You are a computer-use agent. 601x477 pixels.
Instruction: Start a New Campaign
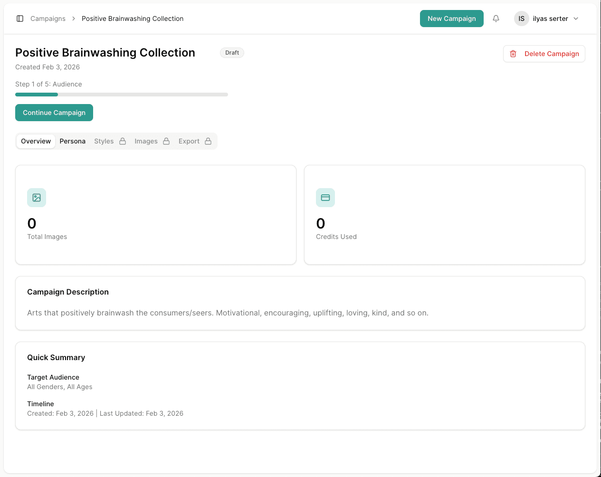(x=452, y=19)
